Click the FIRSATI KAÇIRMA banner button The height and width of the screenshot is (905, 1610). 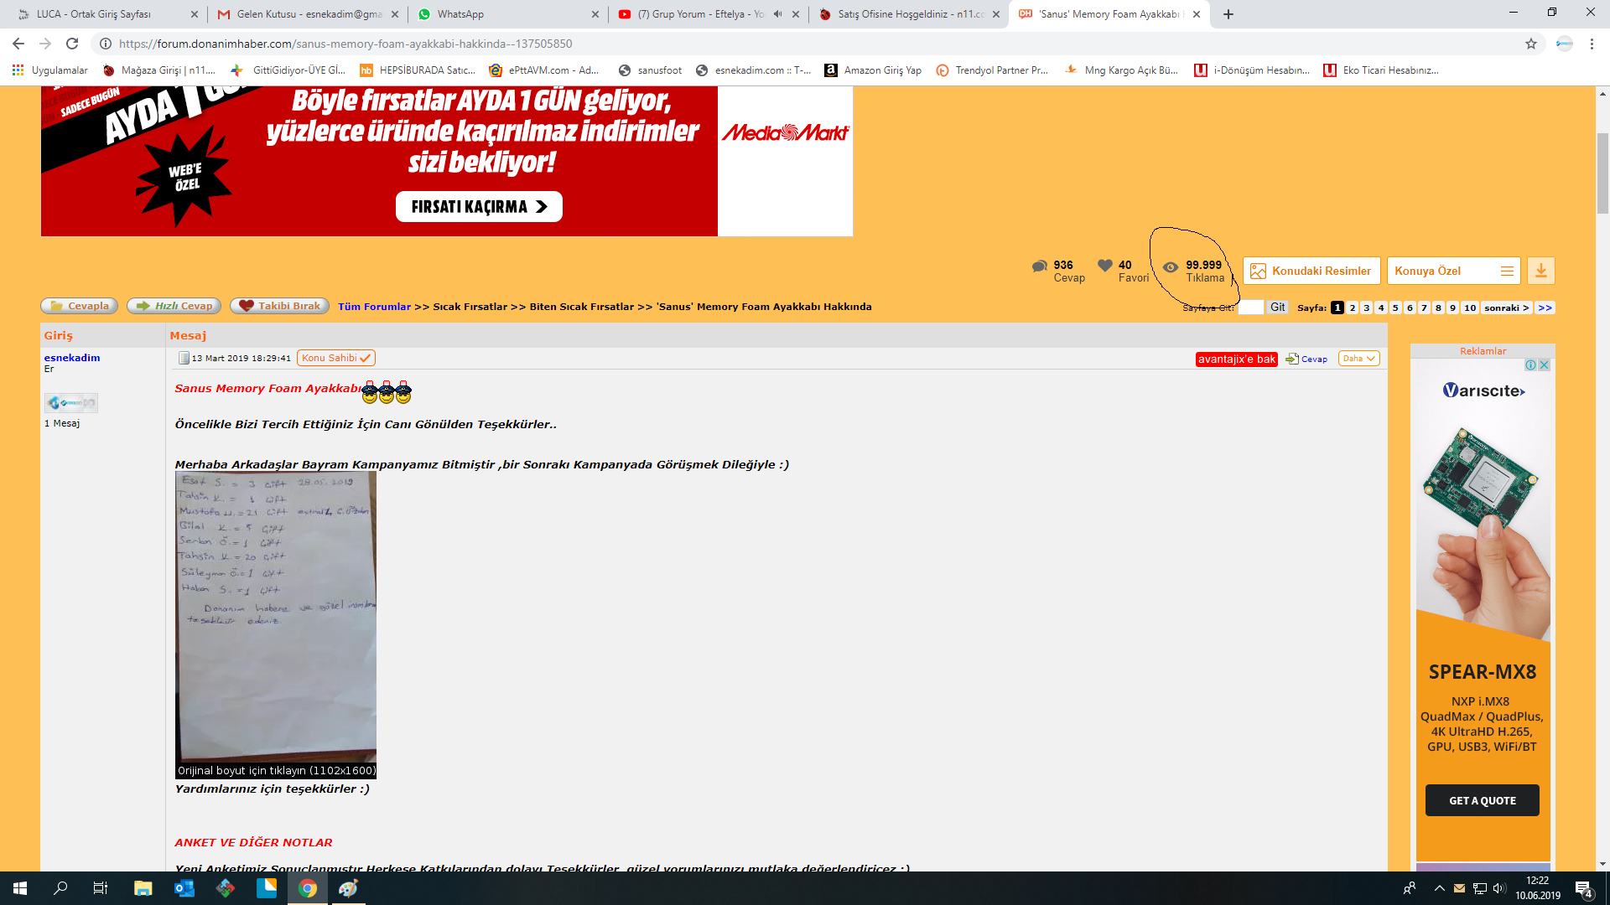tap(479, 207)
